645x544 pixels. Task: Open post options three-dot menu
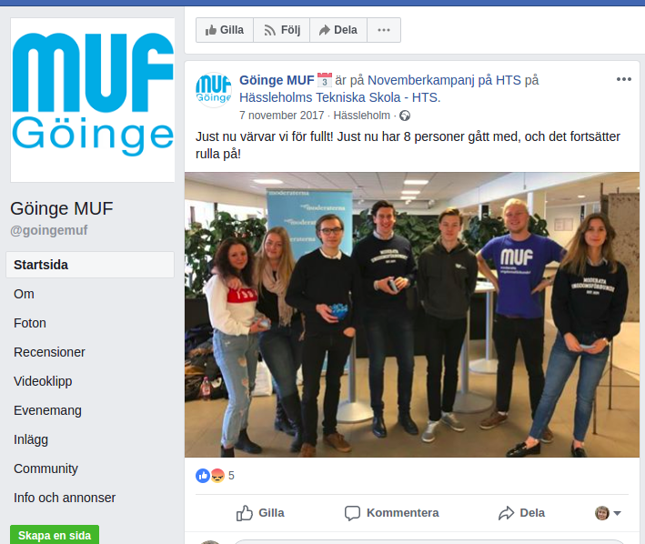[623, 79]
